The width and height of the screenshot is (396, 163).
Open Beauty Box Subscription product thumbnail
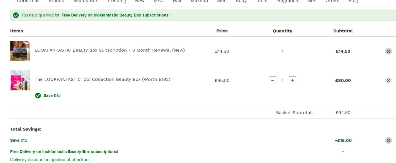coord(20,51)
